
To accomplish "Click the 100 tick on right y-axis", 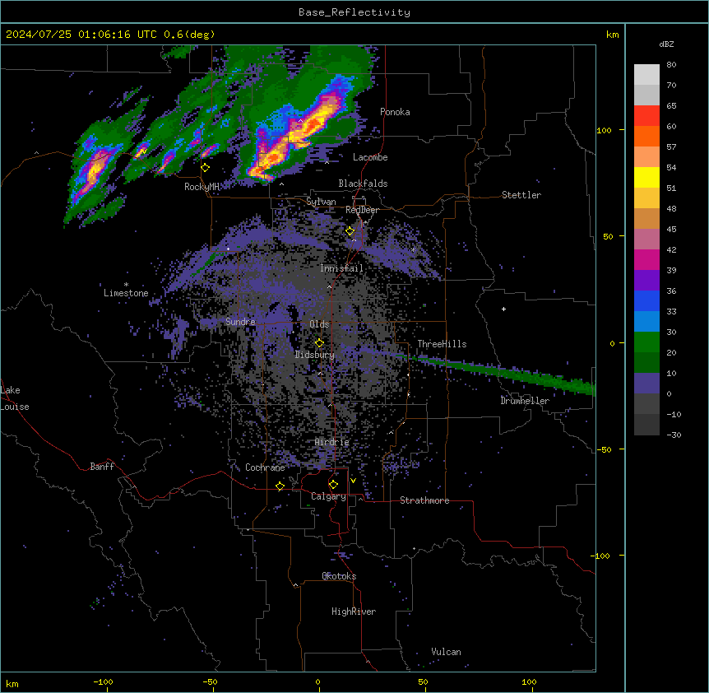I will [604, 130].
